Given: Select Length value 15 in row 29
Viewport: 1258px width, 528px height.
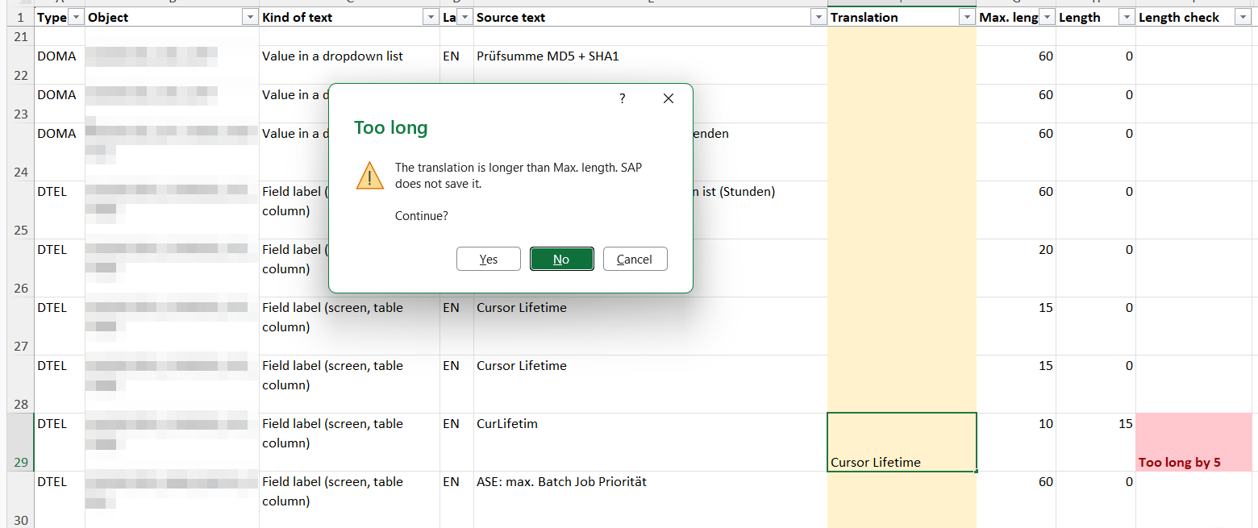Looking at the screenshot, I should pos(1096,443).
